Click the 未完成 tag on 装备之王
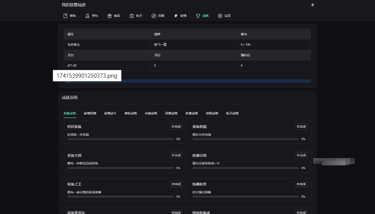The height and width of the screenshot is (214, 375). click(x=176, y=184)
